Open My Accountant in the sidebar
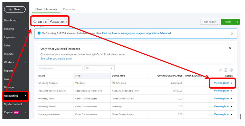The image size is (245, 126). click(13, 104)
